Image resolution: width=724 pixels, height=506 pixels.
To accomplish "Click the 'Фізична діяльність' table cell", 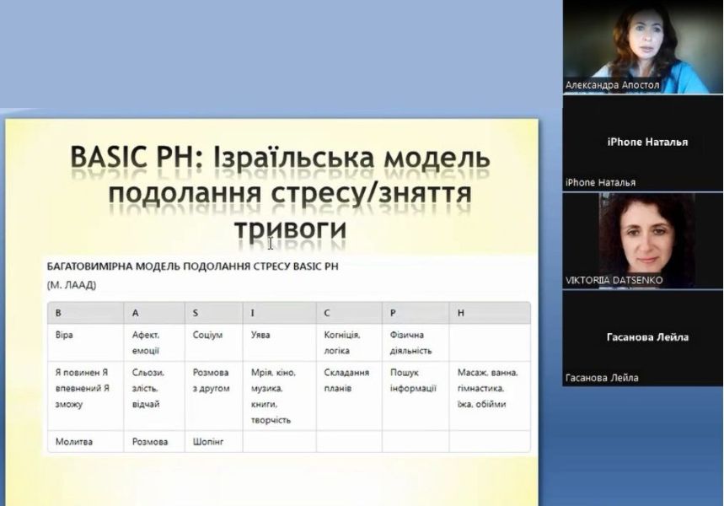I will tap(416, 342).
